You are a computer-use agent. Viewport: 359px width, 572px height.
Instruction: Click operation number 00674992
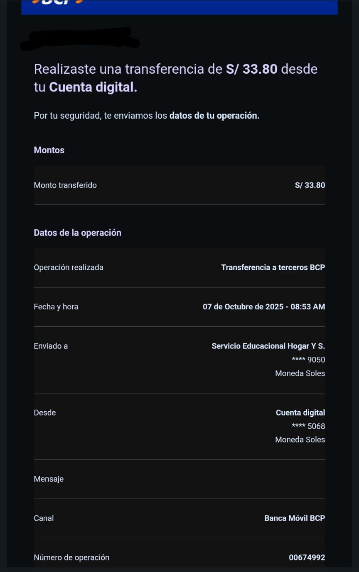coord(307,557)
